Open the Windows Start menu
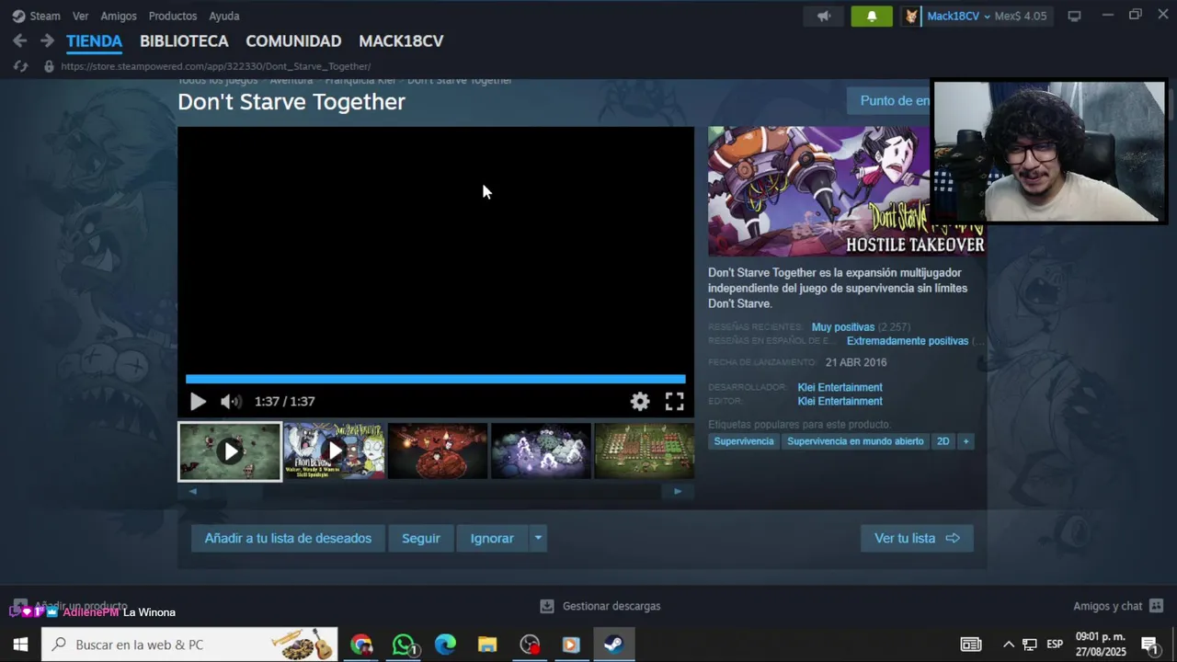This screenshot has height=662, width=1177. click(20, 645)
